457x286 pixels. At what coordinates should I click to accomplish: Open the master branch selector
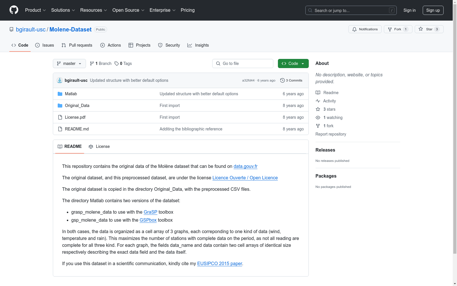click(x=69, y=63)
